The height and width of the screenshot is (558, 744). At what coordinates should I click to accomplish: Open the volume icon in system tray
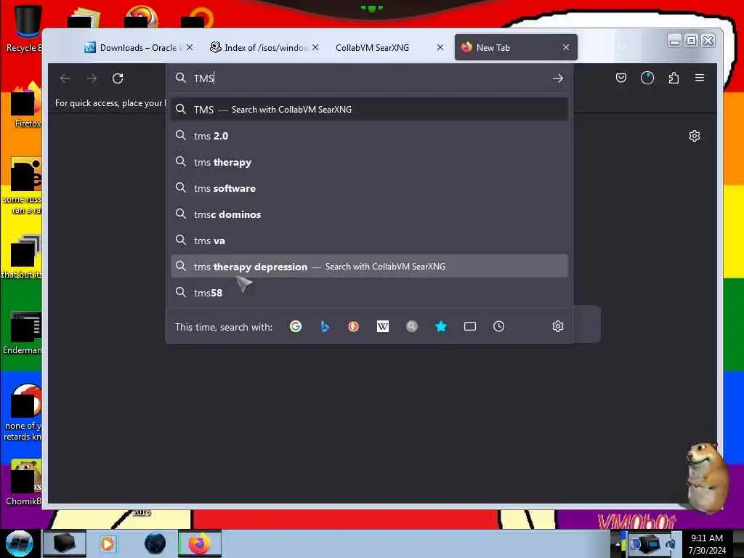(671, 544)
